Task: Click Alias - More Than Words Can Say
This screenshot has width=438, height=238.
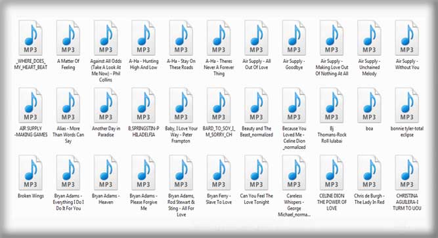Action: (x=68, y=106)
